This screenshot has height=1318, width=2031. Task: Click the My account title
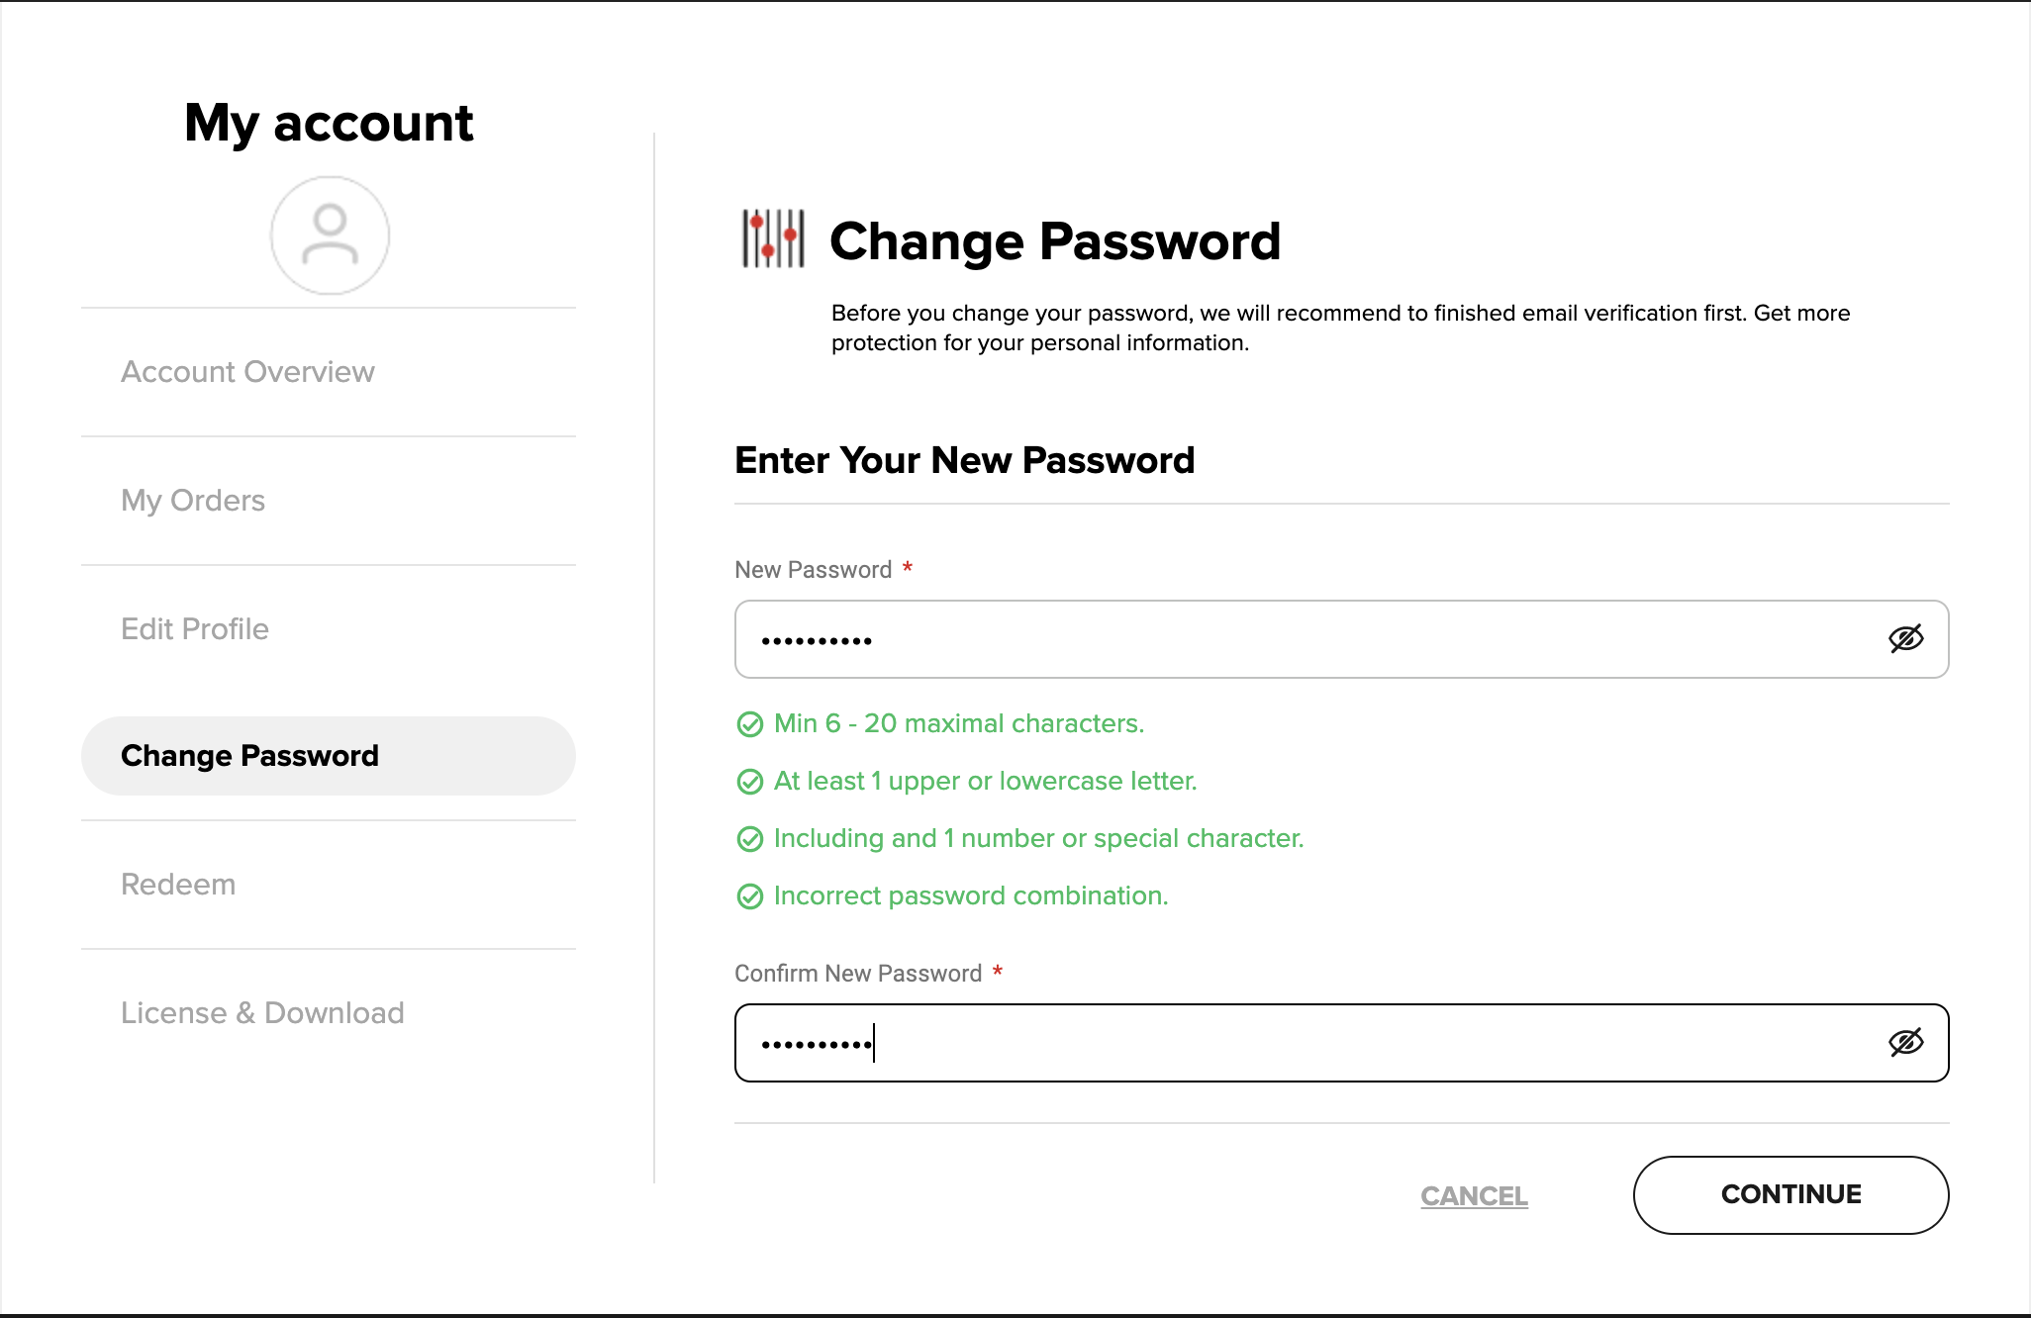(x=329, y=123)
